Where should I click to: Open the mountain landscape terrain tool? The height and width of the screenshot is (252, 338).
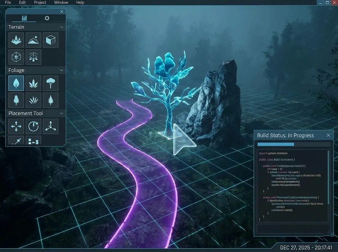(33, 40)
